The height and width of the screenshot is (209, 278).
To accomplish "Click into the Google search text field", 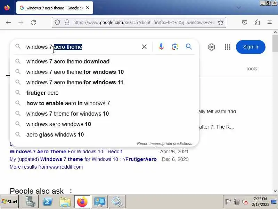I will click(x=82, y=47).
